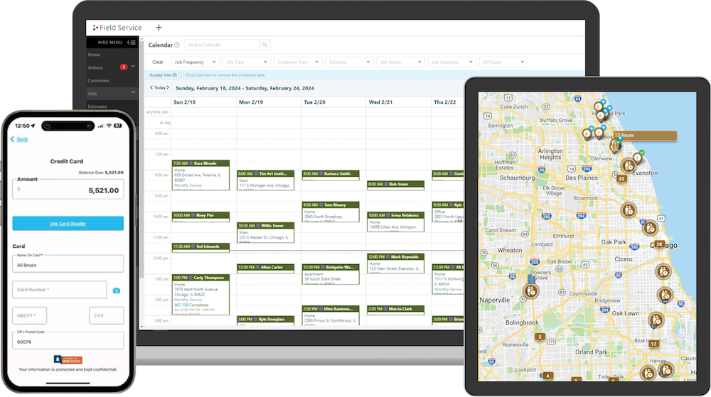Click the map marker numbered 17 near Blue Island
The image size is (711, 397).
click(x=653, y=344)
